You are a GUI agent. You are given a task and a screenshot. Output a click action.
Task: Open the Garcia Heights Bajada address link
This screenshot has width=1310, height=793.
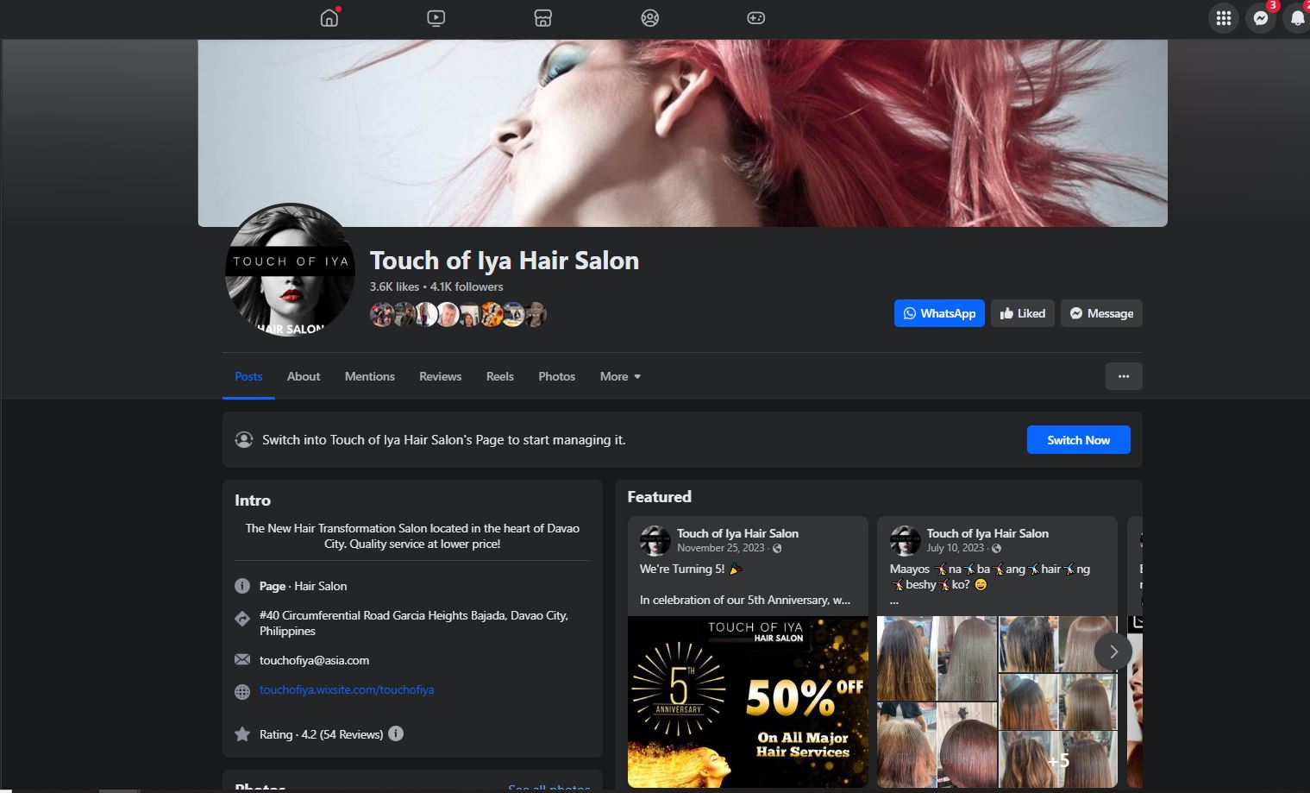(x=414, y=623)
